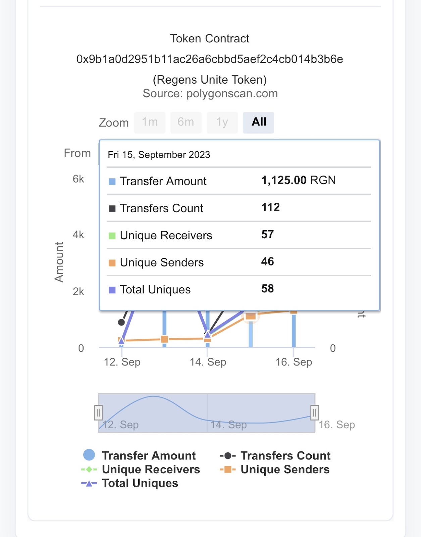Viewport: 421px width, 537px height.
Task: Toggle Unique Receivers series in legend
Action: pos(141,469)
